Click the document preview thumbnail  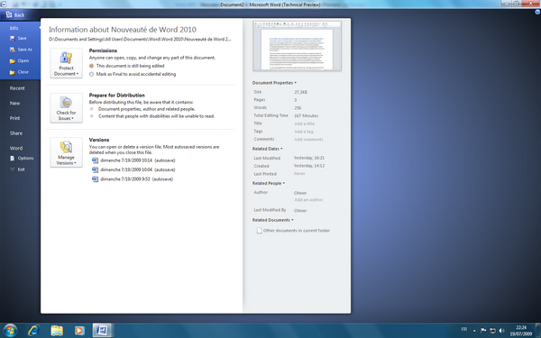tap(297, 46)
